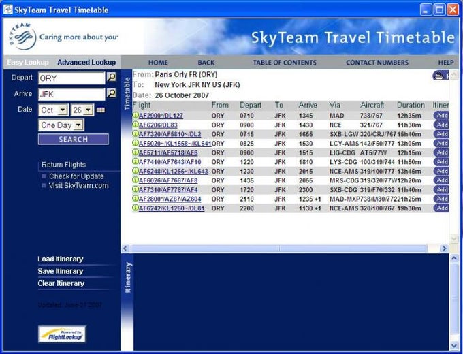Click the timetable horizontal scrollbar thumb

tap(278, 248)
